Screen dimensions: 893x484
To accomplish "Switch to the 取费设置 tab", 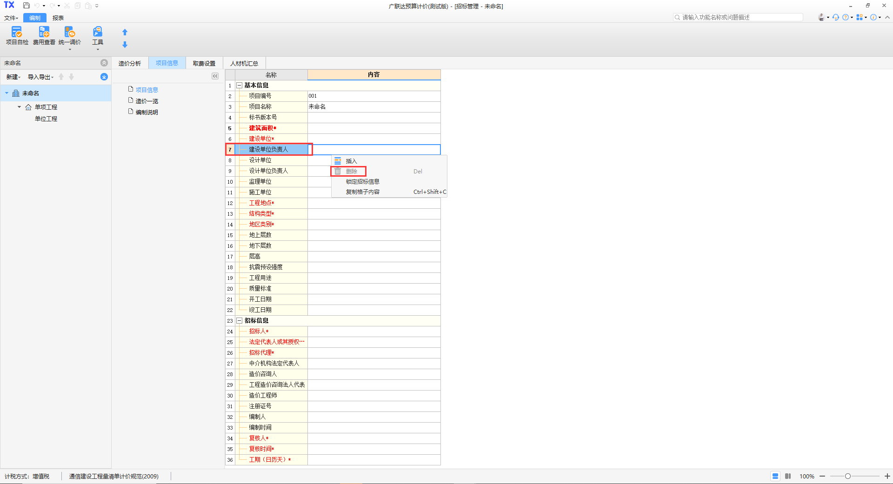I will pyautogui.click(x=204, y=63).
